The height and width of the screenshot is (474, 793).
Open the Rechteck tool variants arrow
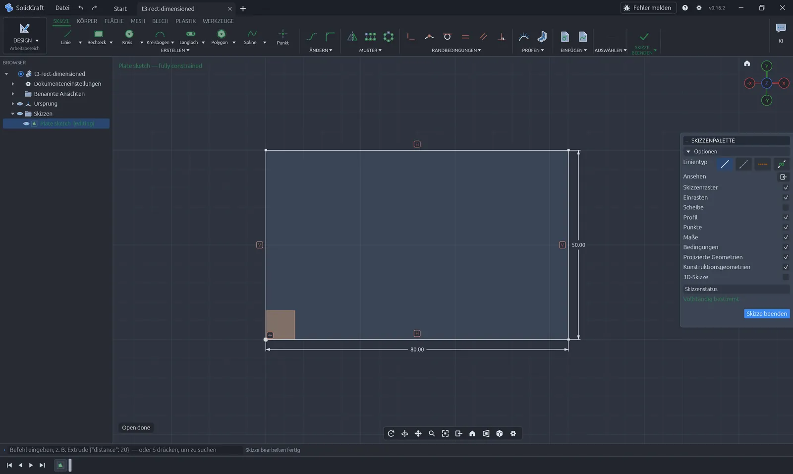coord(111,43)
